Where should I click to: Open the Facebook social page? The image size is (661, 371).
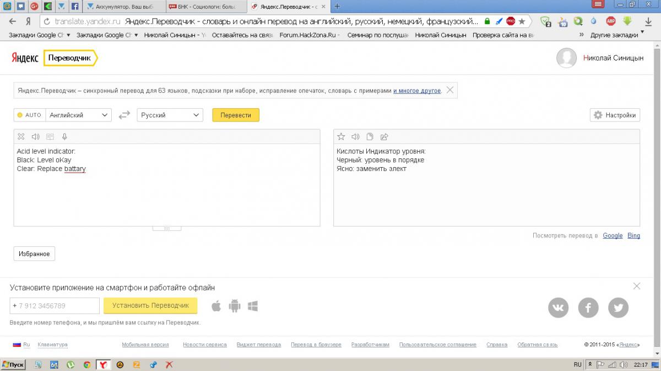click(x=588, y=308)
